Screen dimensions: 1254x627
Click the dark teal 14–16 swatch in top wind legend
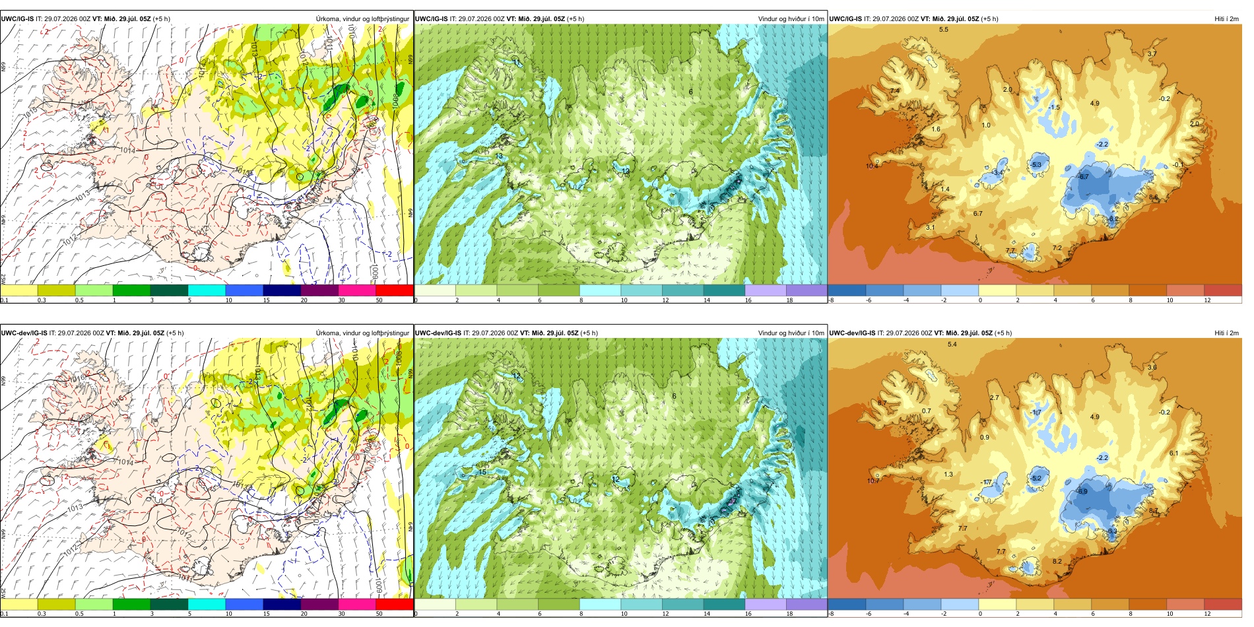(724, 290)
